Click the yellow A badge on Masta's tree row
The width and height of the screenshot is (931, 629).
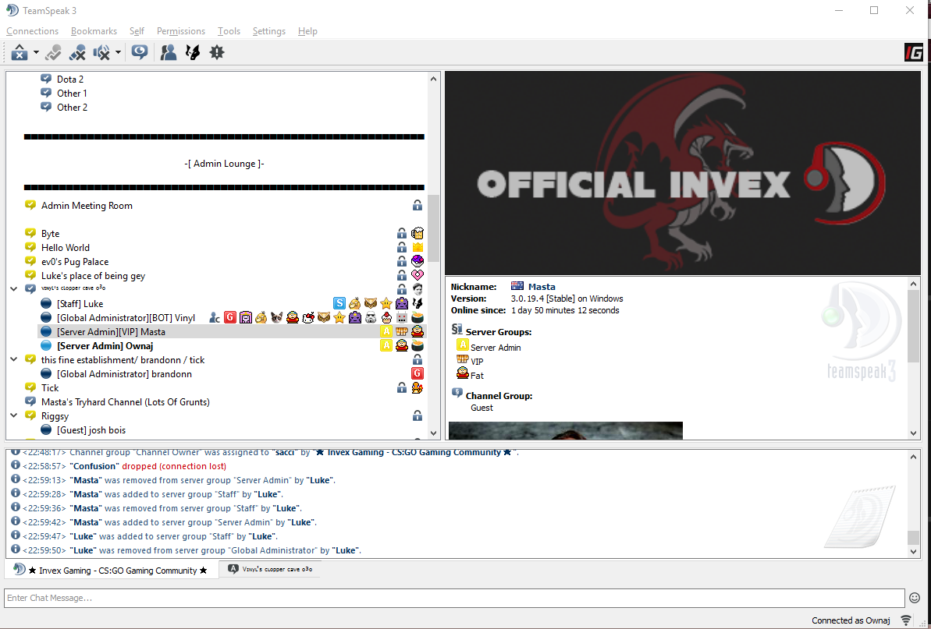coord(386,331)
